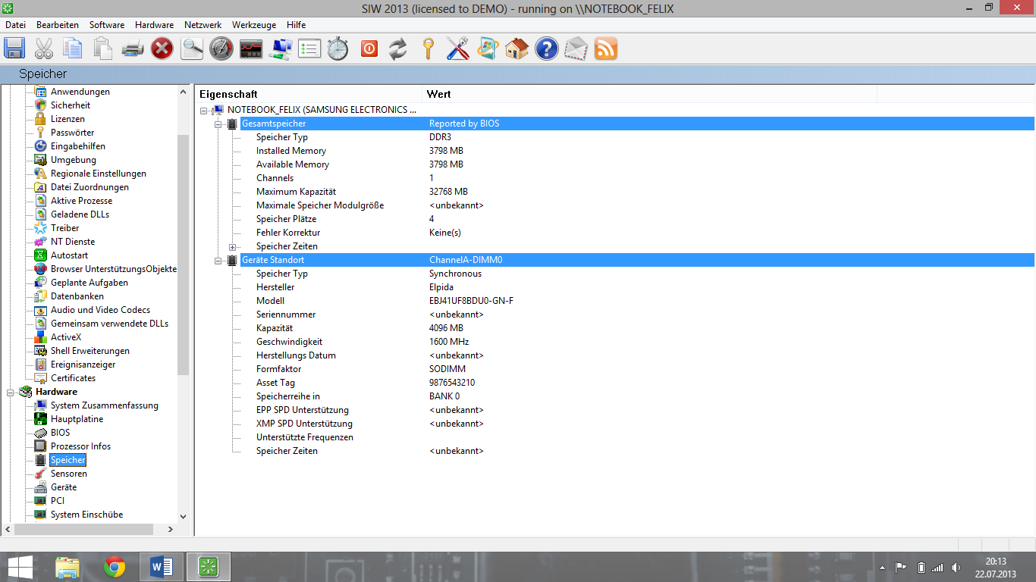1036x582 pixels.
Task: Click the magnifying glass toolbar icon
Action: tap(192, 49)
